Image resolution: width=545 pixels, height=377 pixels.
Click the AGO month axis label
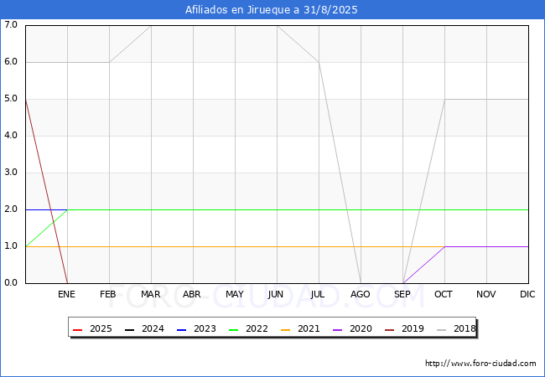tap(361, 295)
